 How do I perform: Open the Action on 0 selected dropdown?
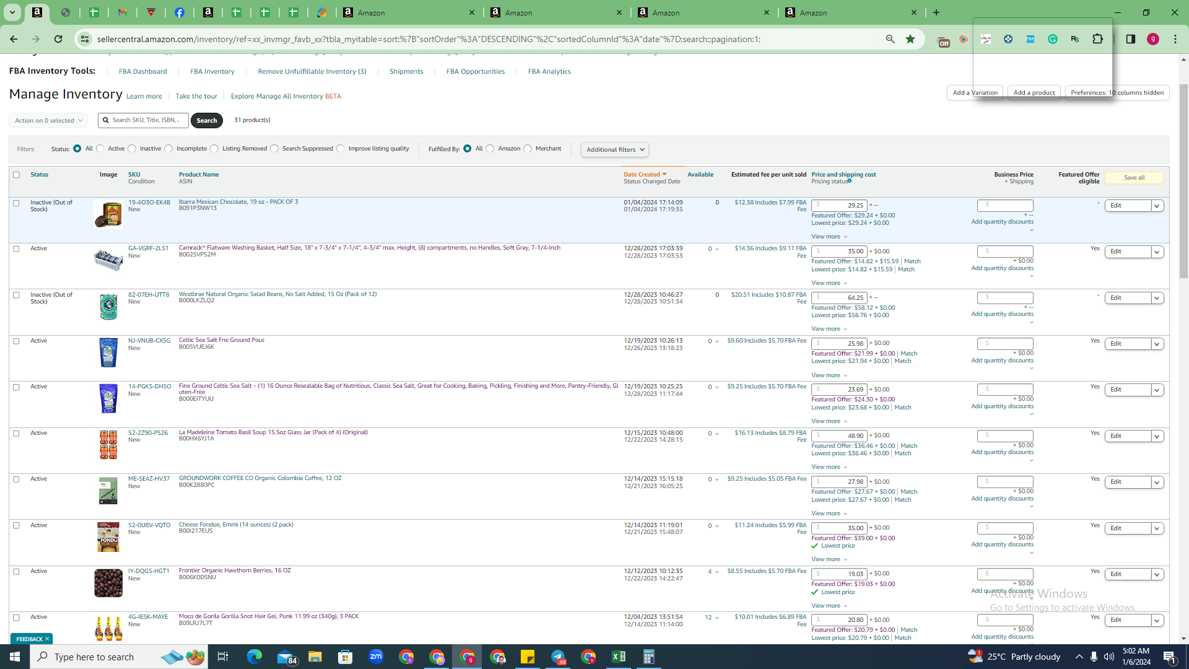click(48, 121)
